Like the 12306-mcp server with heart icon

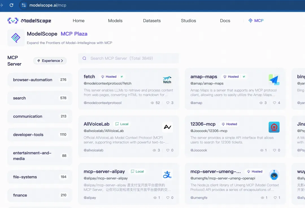(274, 150)
